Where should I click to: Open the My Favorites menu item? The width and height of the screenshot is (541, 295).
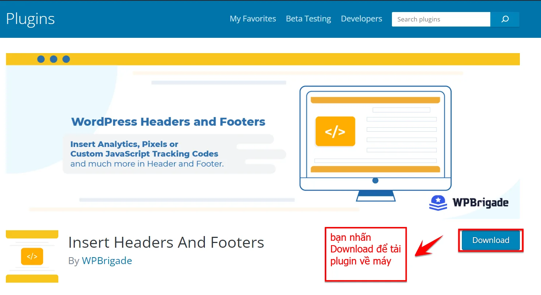pyautogui.click(x=253, y=19)
